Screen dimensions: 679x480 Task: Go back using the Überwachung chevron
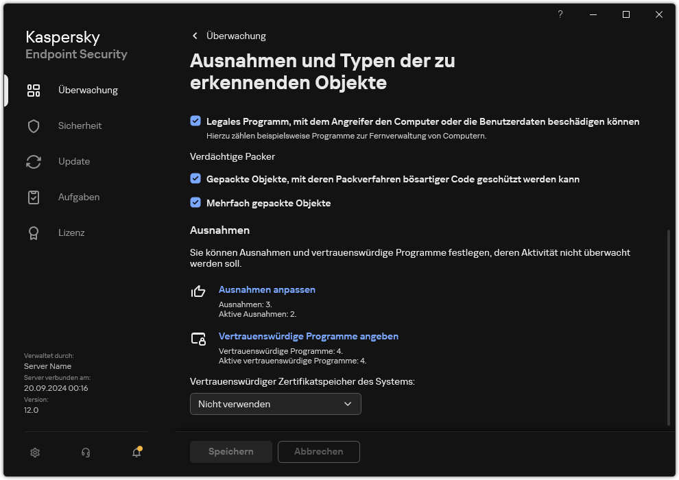click(194, 36)
